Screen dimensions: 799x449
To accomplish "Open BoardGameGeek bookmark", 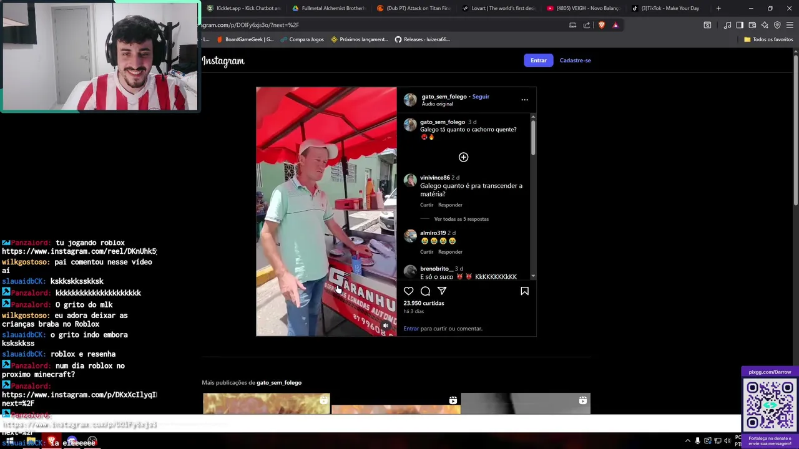I will click(244, 39).
